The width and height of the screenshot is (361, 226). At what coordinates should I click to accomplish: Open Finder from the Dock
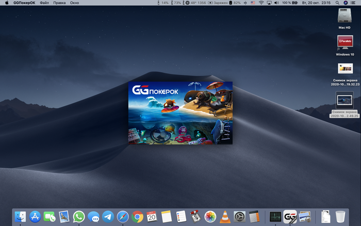coord(20,217)
